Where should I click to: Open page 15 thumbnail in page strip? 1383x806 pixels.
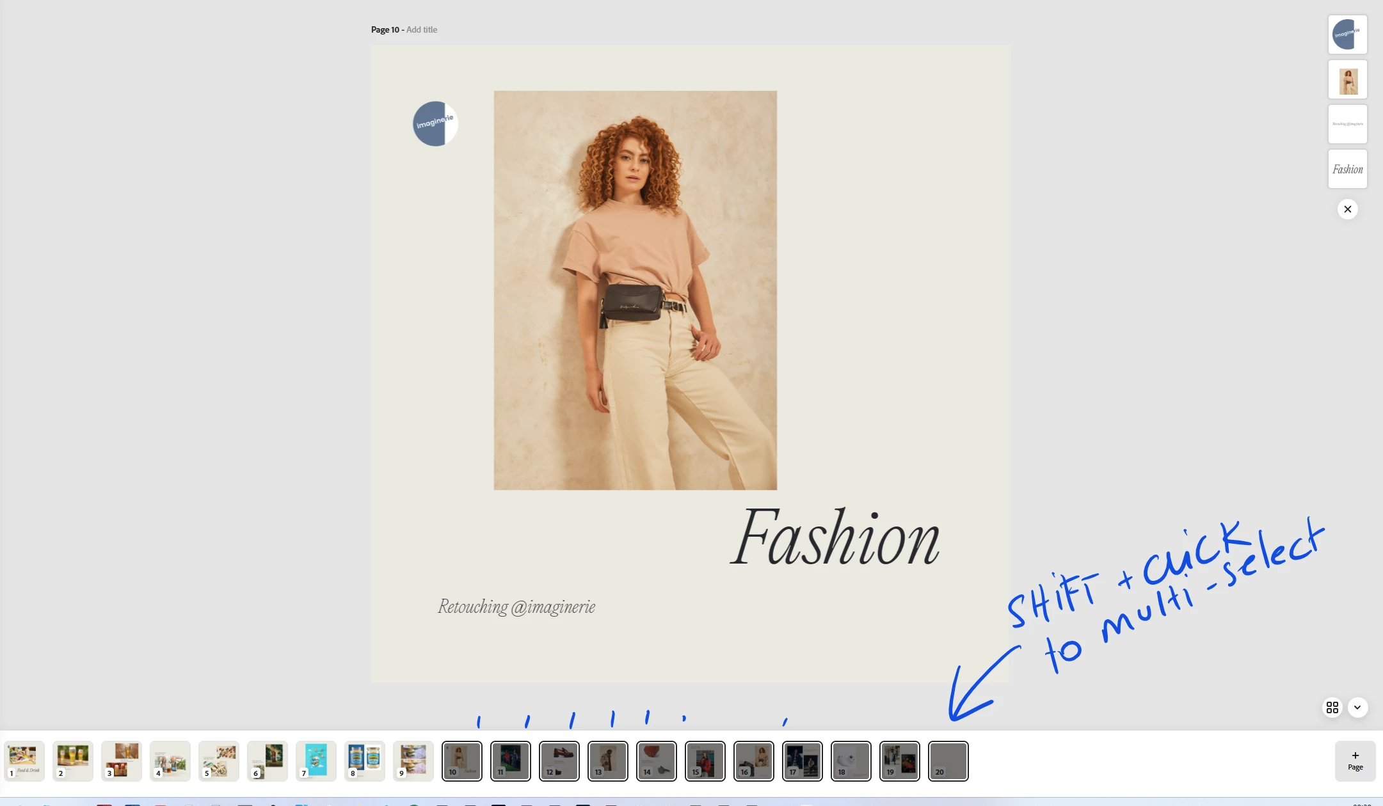point(705,760)
